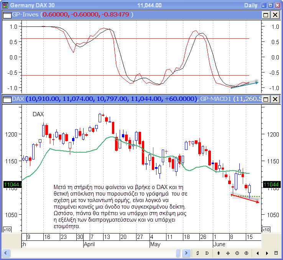The height and width of the screenshot is (260, 283).
Task: Maximize the GP-Inves indicator panel
Action: (266, 15)
